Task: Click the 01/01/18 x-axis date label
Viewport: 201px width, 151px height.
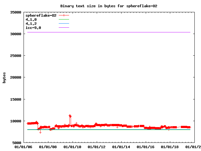Action: (170, 147)
